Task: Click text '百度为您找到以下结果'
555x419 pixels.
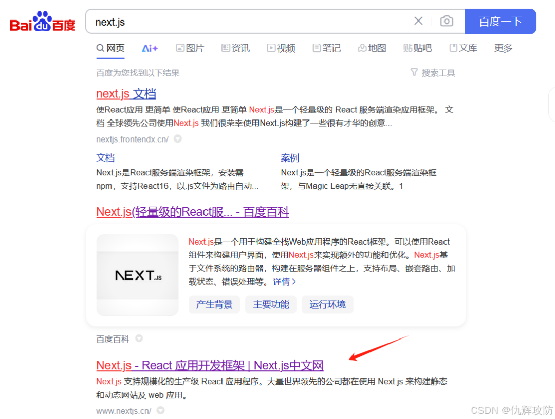Action: click(138, 73)
